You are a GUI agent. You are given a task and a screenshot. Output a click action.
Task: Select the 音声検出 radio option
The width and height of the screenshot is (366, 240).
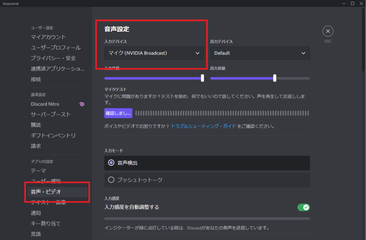111,163
